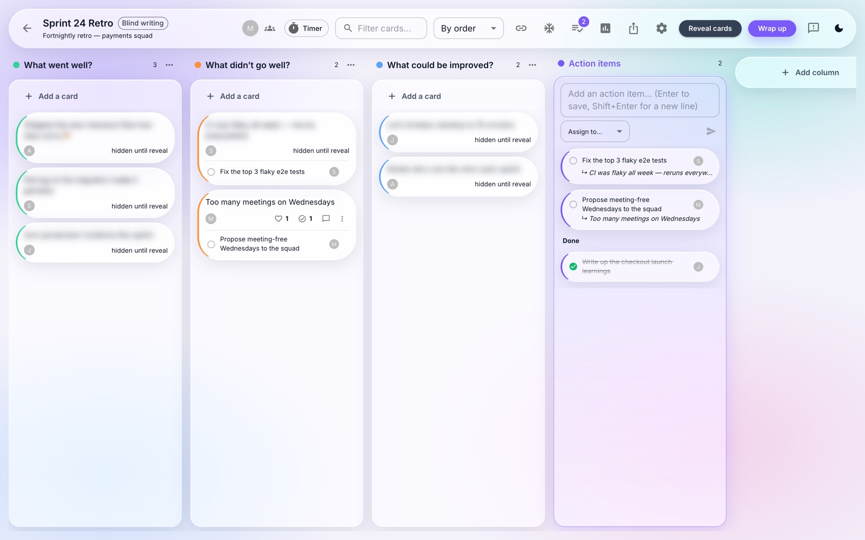Open comments on Too many meetings card

click(x=326, y=219)
